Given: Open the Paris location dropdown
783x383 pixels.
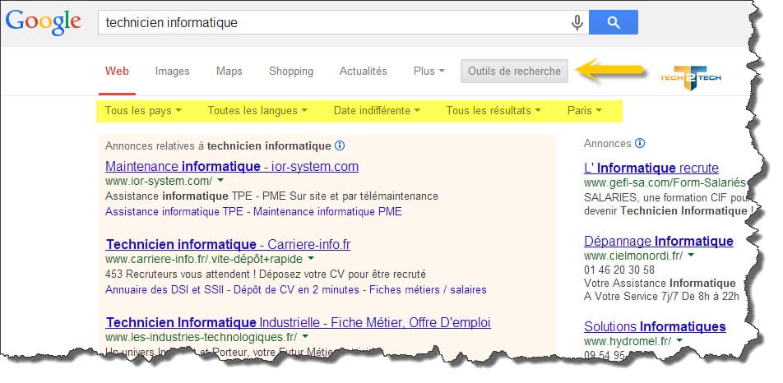Looking at the screenshot, I should 584,111.
